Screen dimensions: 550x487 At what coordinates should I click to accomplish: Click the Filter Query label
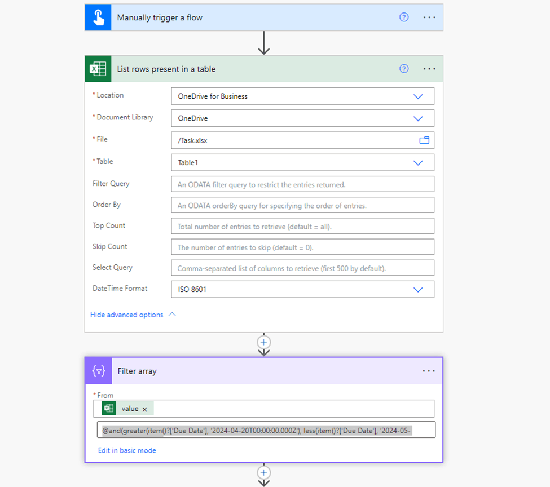(x=111, y=184)
